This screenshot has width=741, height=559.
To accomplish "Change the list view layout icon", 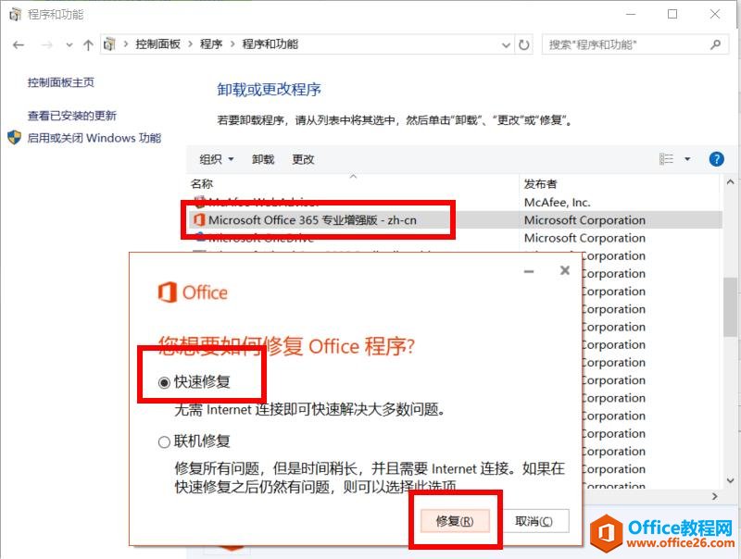I will [666, 159].
